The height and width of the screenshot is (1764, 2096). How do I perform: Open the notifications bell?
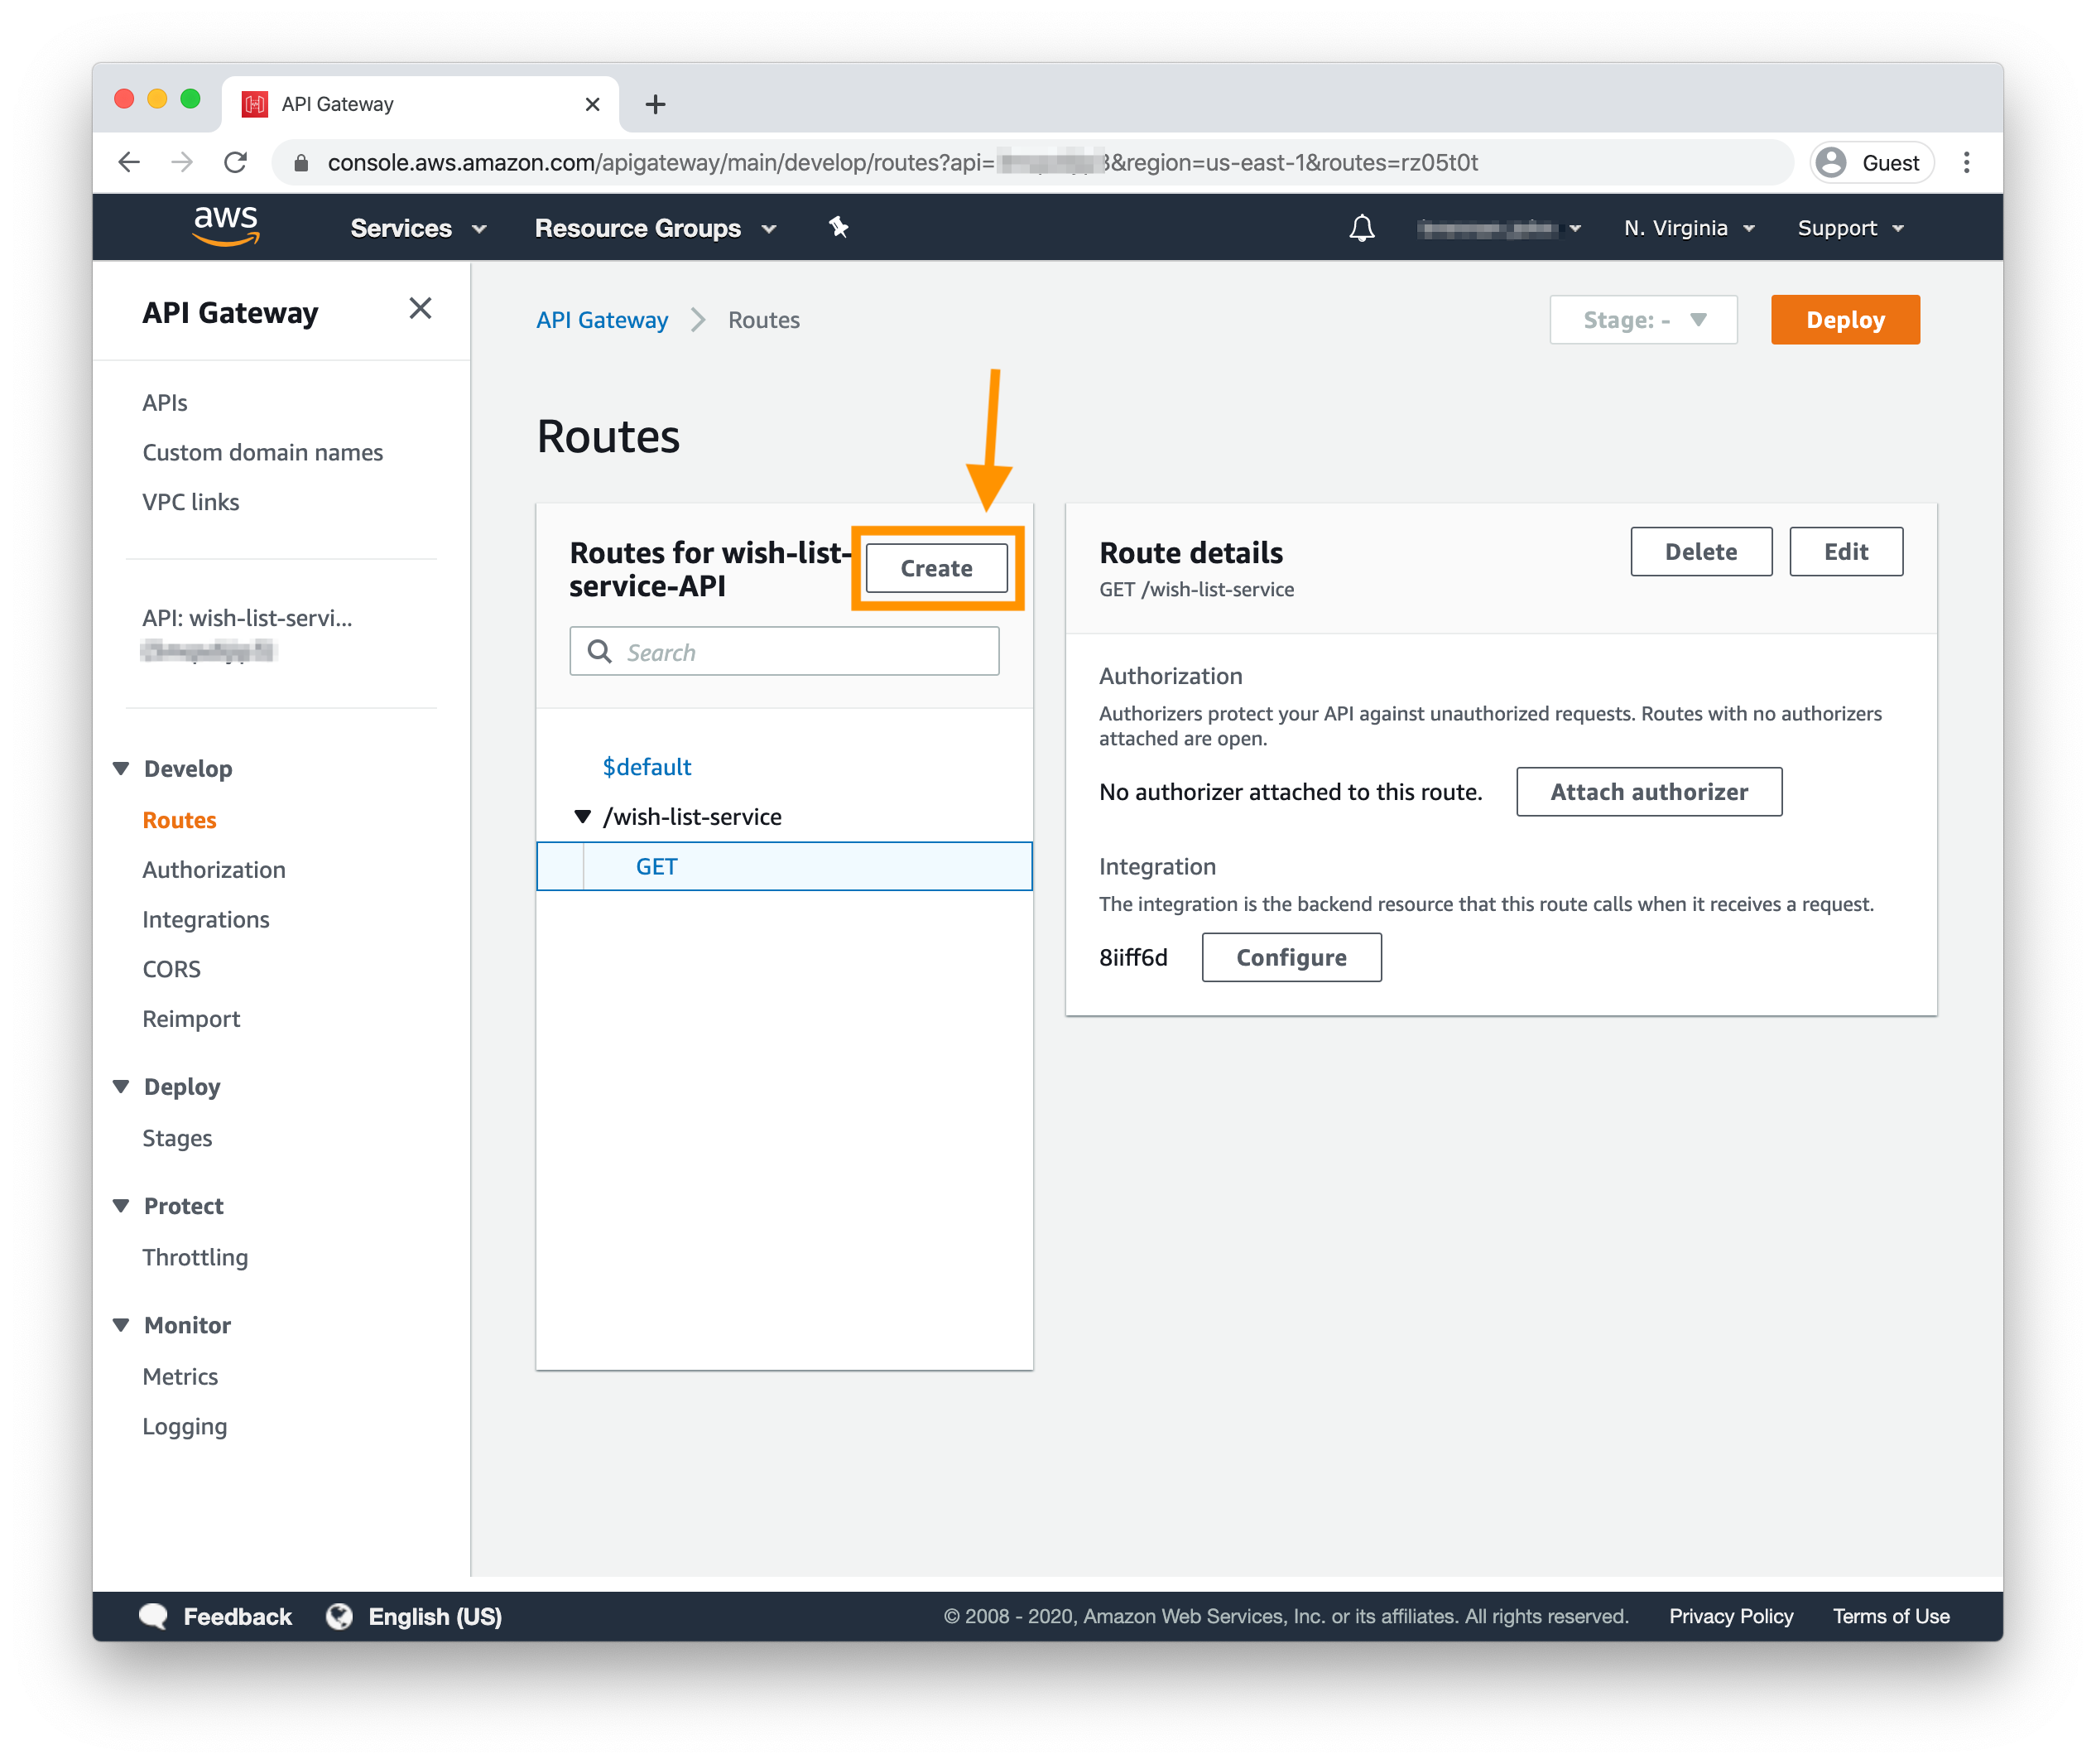click(1362, 228)
